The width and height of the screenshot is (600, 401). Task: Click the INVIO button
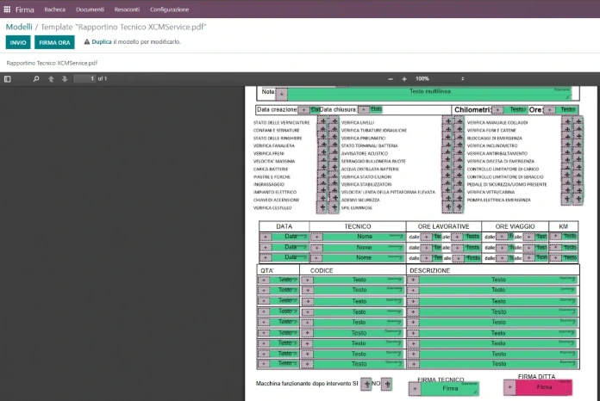(x=18, y=42)
